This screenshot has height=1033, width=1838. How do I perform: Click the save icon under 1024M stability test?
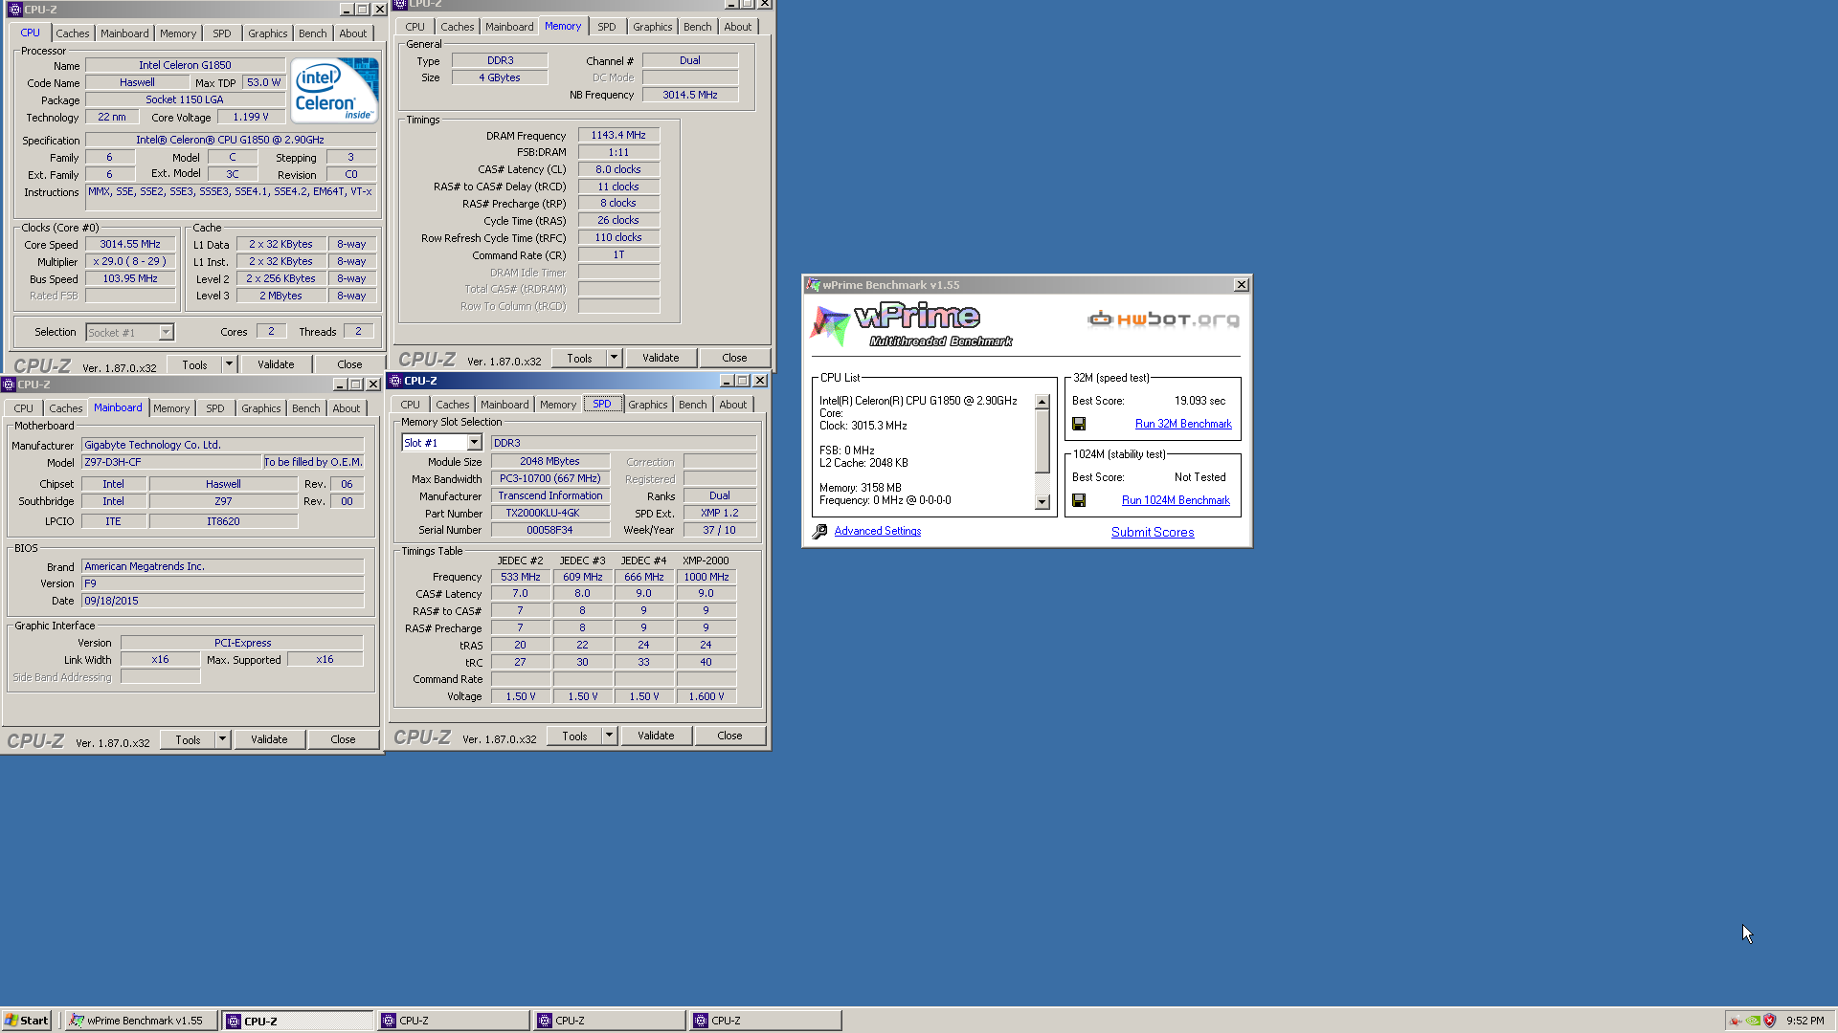click(1079, 500)
